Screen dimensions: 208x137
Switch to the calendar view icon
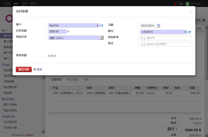(x=199, y=21)
